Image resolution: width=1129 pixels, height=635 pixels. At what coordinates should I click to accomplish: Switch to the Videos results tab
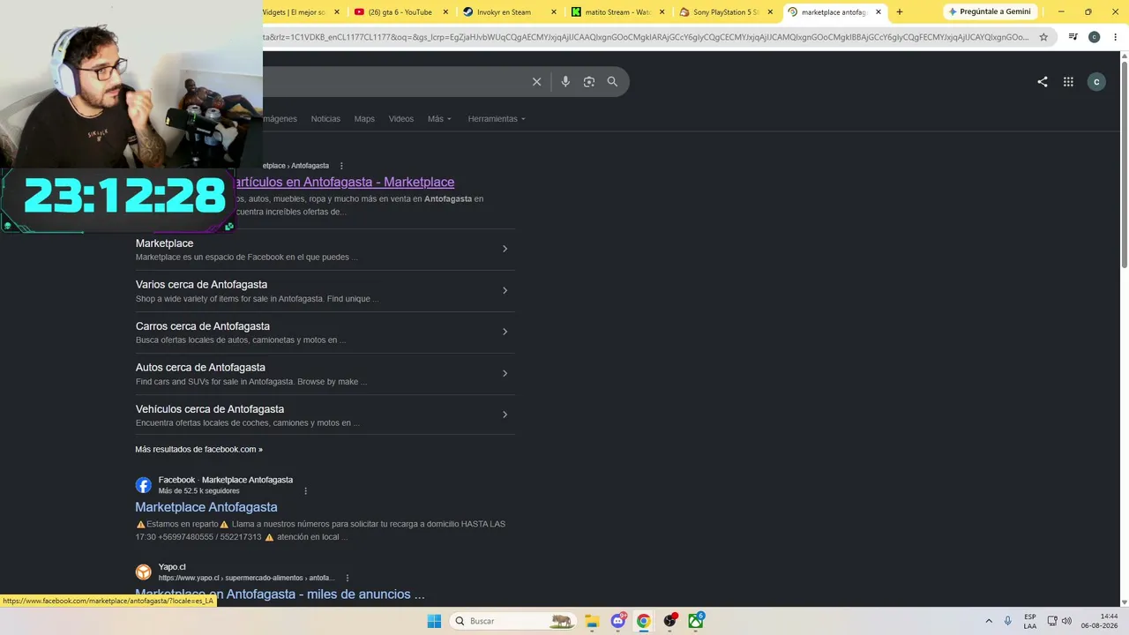[401, 119]
